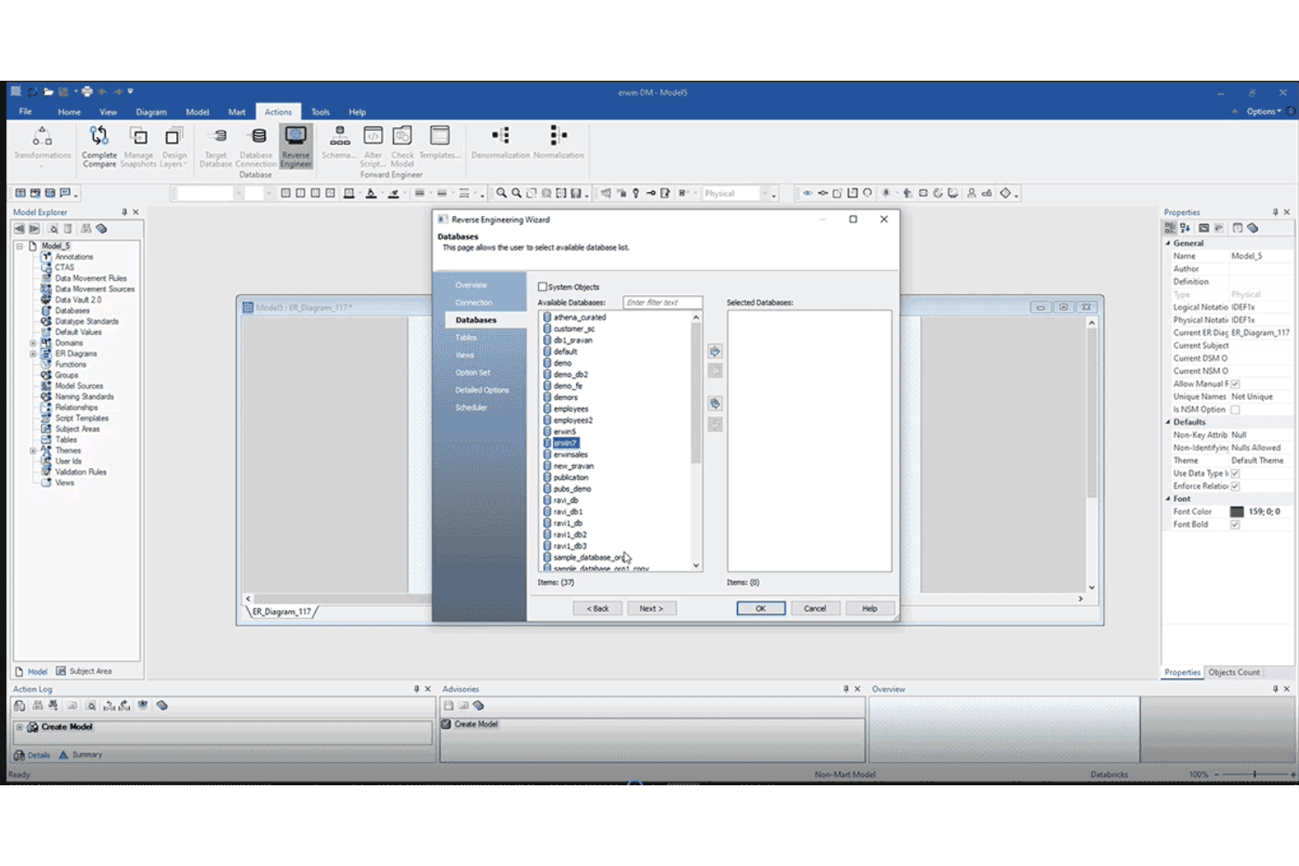Collapse the General properties section
The image size is (1299, 866).
(x=1168, y=243)
